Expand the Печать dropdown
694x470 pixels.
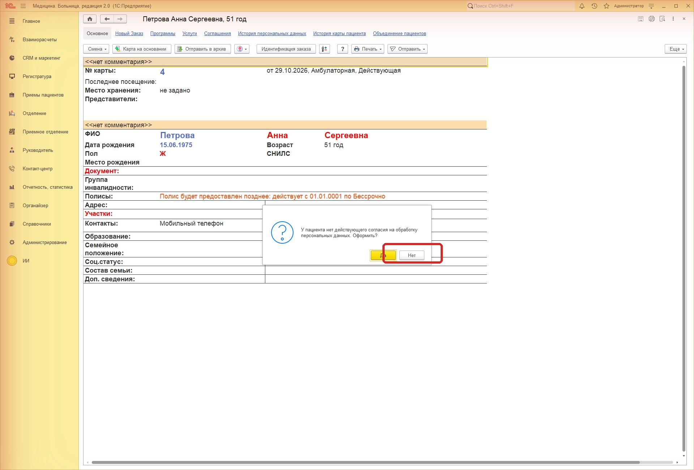click(x=368, y=49)
